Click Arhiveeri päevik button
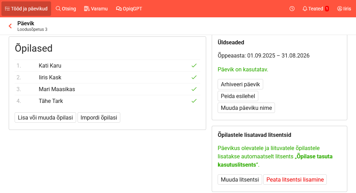The image size is (356, 193). point(241,84)
